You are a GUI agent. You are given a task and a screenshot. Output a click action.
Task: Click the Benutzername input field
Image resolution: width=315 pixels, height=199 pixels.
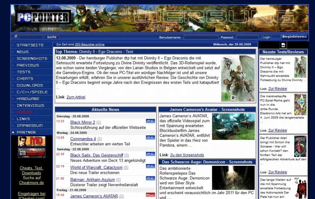(201, 37)
